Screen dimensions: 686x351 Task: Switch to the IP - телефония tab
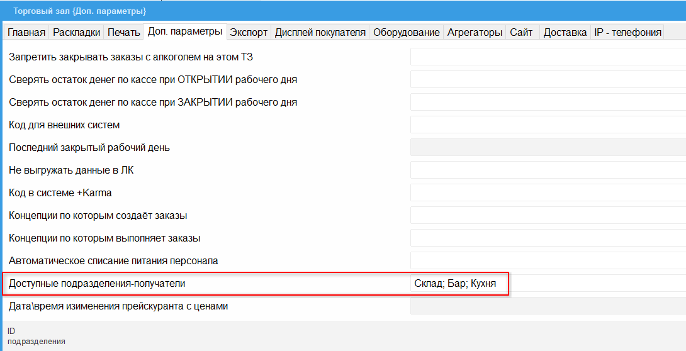click(x=628, y=32)
